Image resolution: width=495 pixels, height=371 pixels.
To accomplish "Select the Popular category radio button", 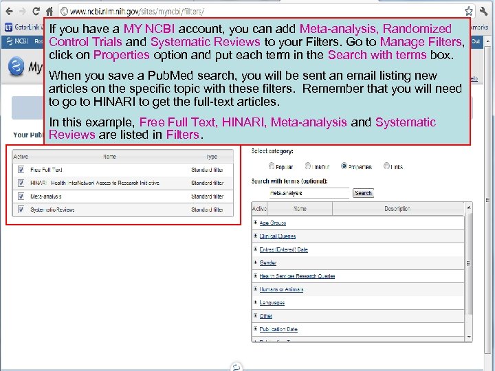I will click(x=272, y=166).
